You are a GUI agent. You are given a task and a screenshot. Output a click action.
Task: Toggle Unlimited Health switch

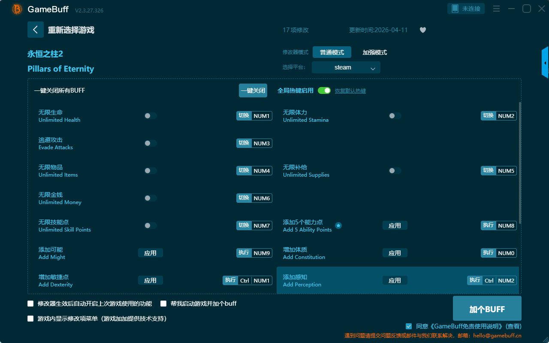[150, 116]
